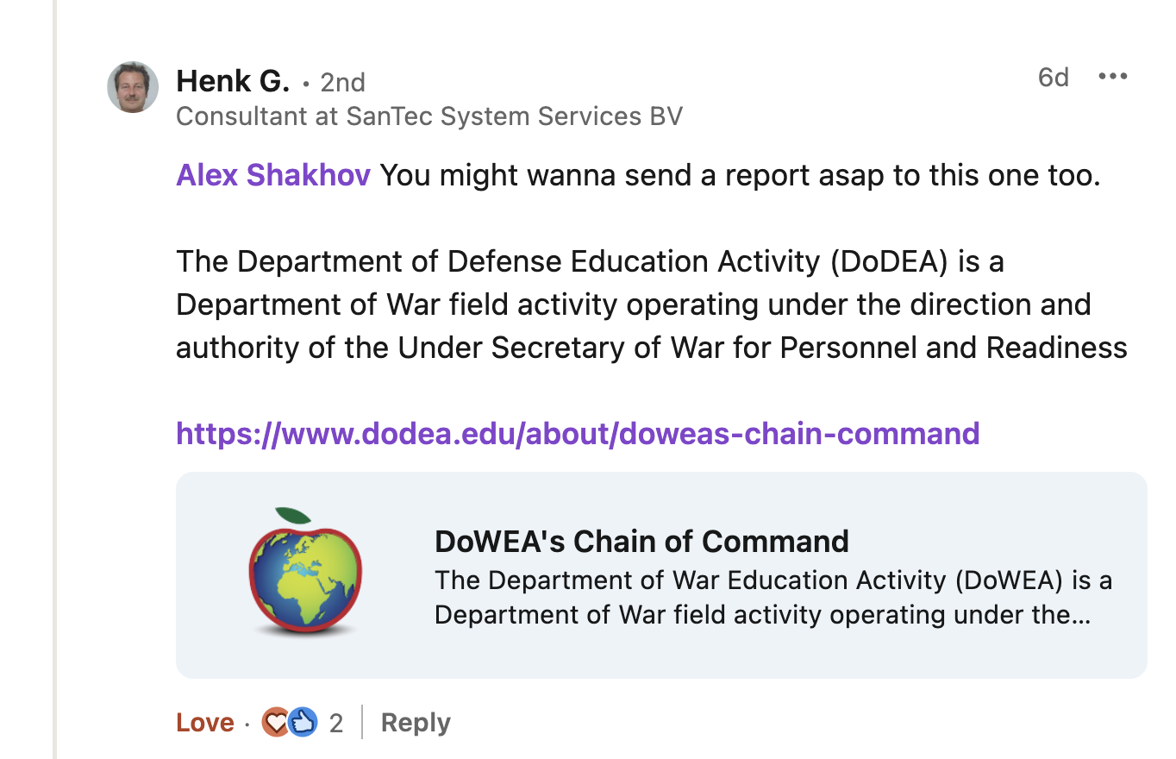Click the overflow ellipsis beside the timestamp
Image resolution: width=1176 pixels, height=759 pixels.
[1112, 76]
